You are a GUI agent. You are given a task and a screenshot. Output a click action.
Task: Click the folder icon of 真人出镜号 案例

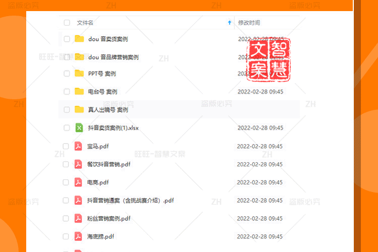pyautogui.click(x=79, y=109)
